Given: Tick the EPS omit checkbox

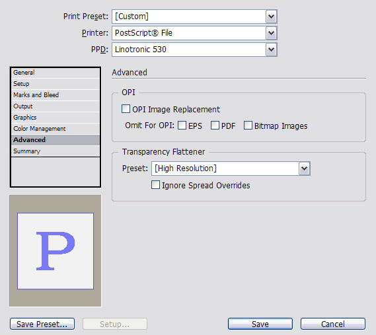Looking at the screenshot, I should [x=182, y=125].
